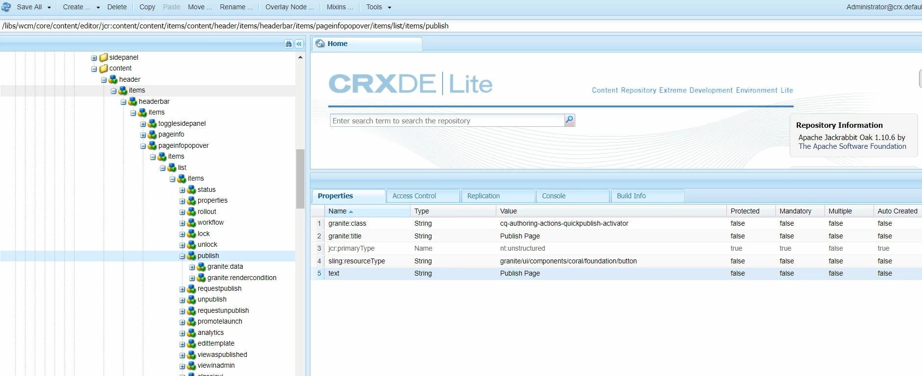Select the viewaspublished tree item
922x376 pixels.
tap(222, 354)
